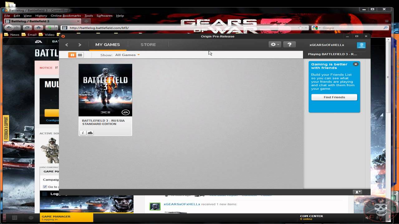
Task: Open the browser File menu
Action: coord(7,16)
